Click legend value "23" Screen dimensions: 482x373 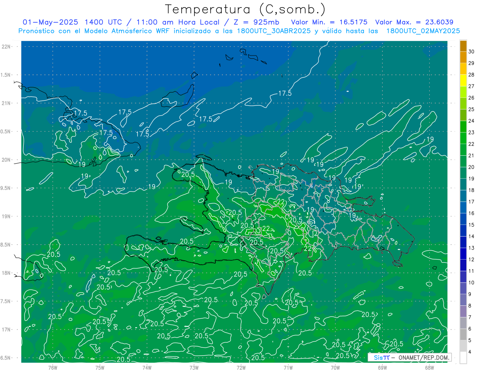click(x=471, y=132)
